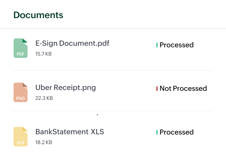
Task: Click the divider line under Documents heading
Action: click(113, 29)
